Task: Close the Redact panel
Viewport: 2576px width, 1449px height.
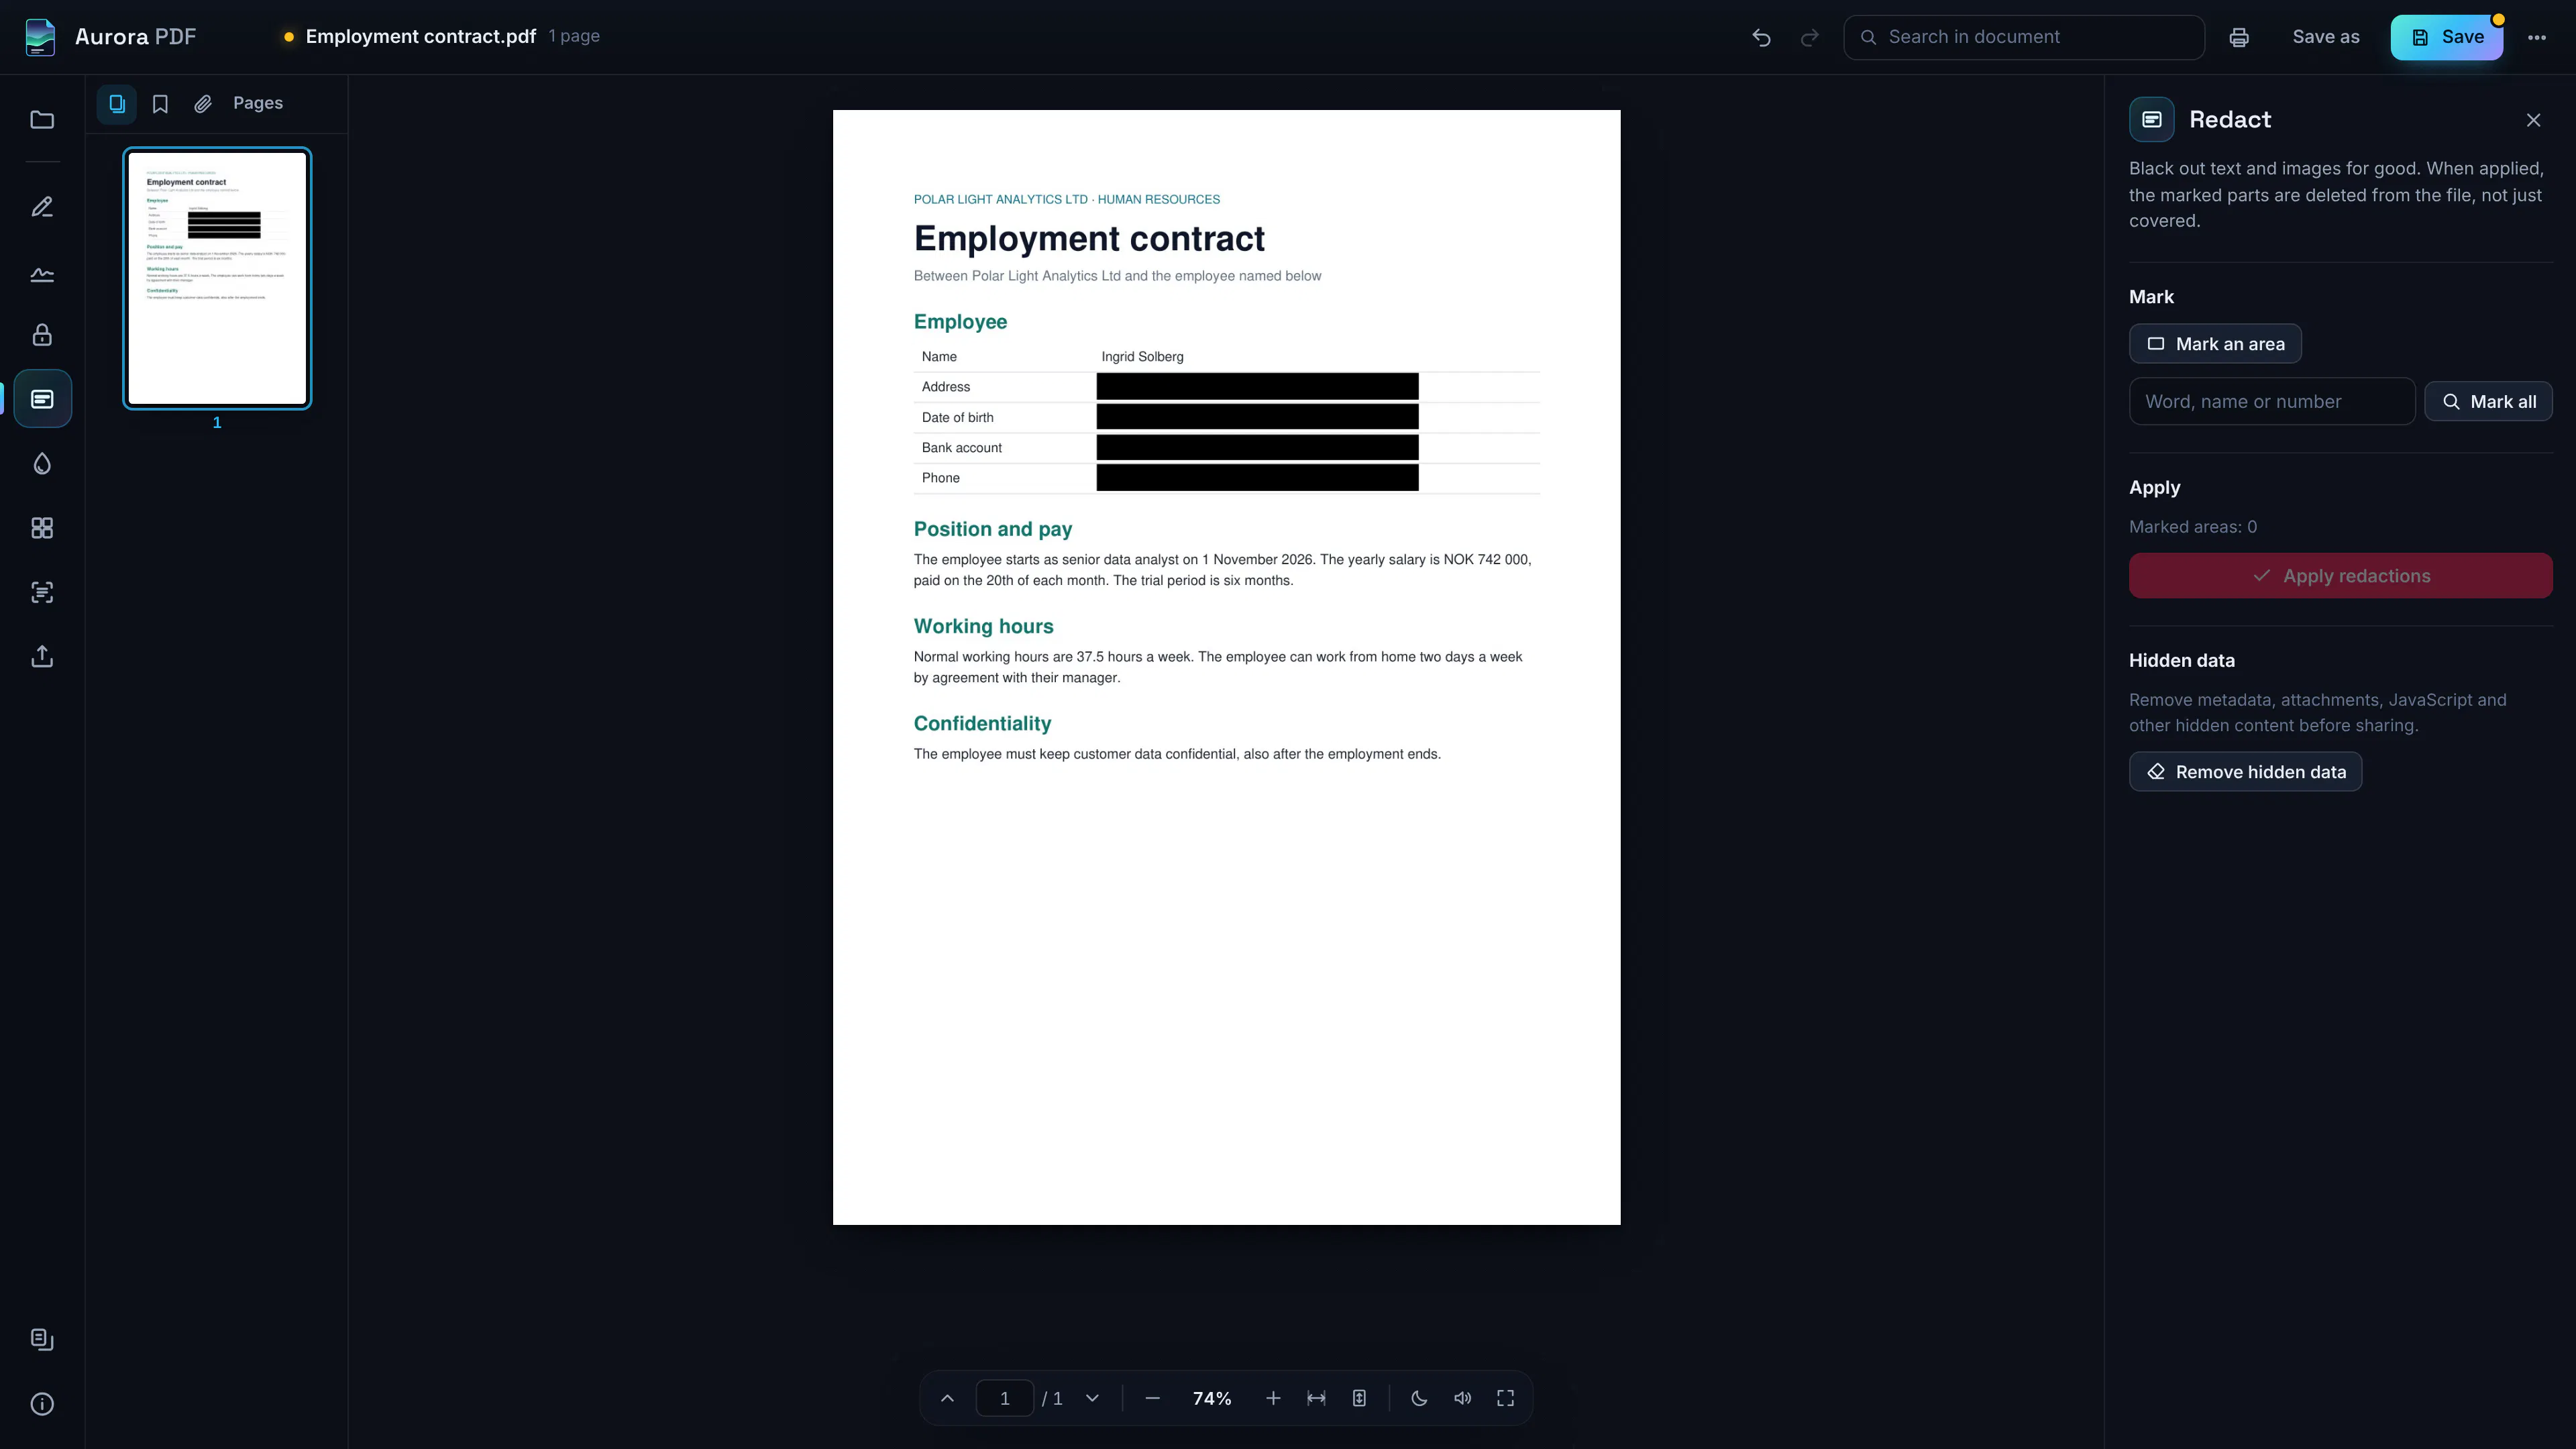Action: (x=2533, y=120)
